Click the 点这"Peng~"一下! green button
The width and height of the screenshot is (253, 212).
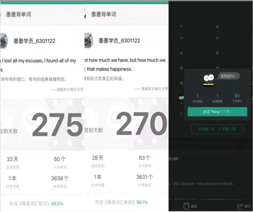click(217, 112)
